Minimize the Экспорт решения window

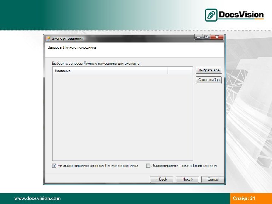198,37
